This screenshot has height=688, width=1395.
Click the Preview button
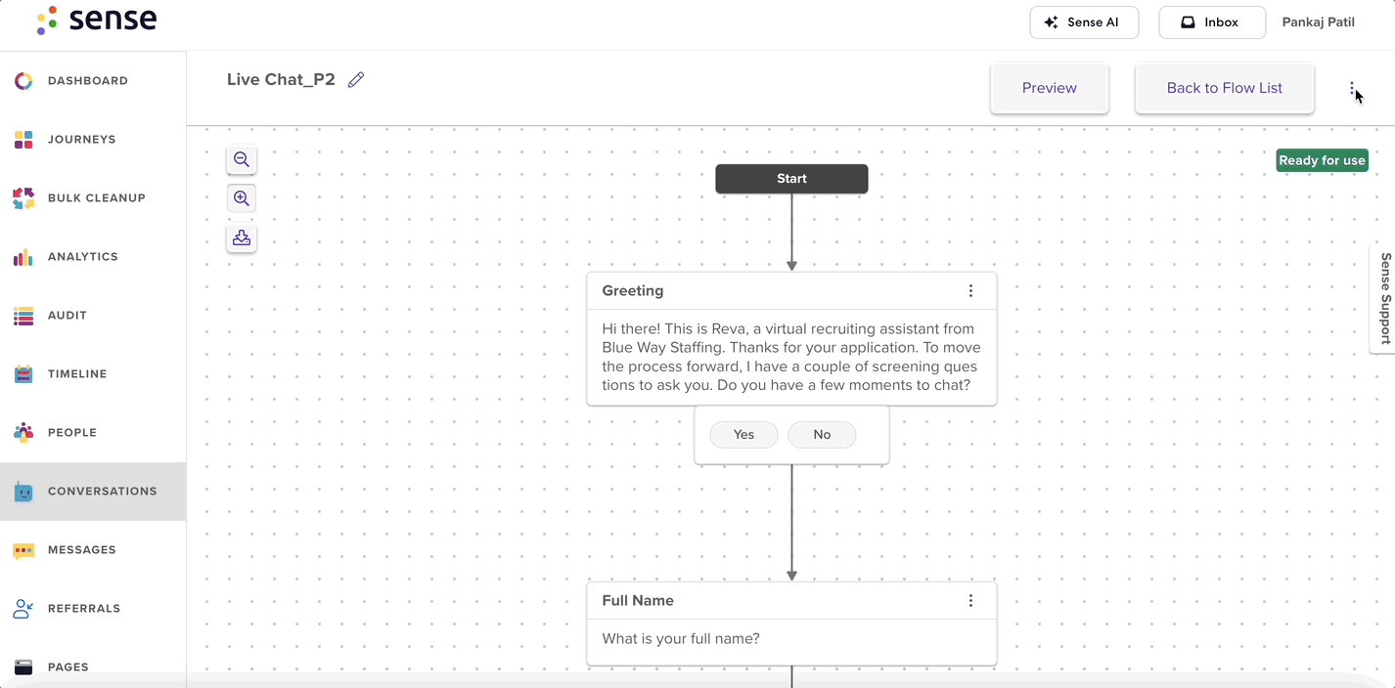pyautogui.click(x=1050, y=88)
